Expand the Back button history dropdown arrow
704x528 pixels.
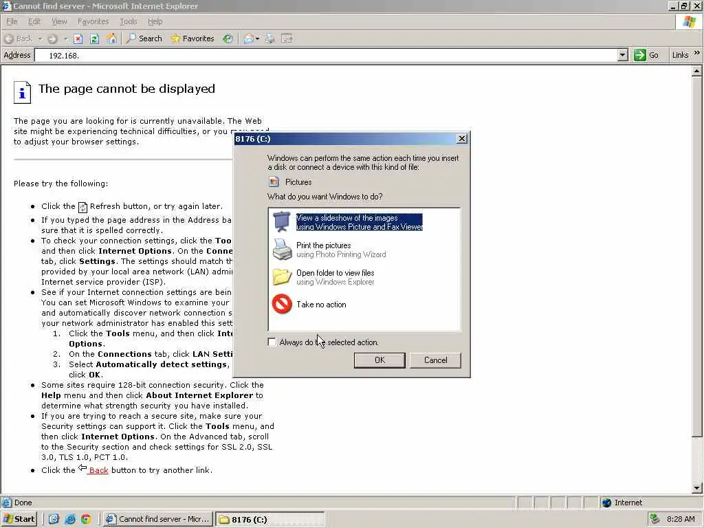click(x=39, y=39)
